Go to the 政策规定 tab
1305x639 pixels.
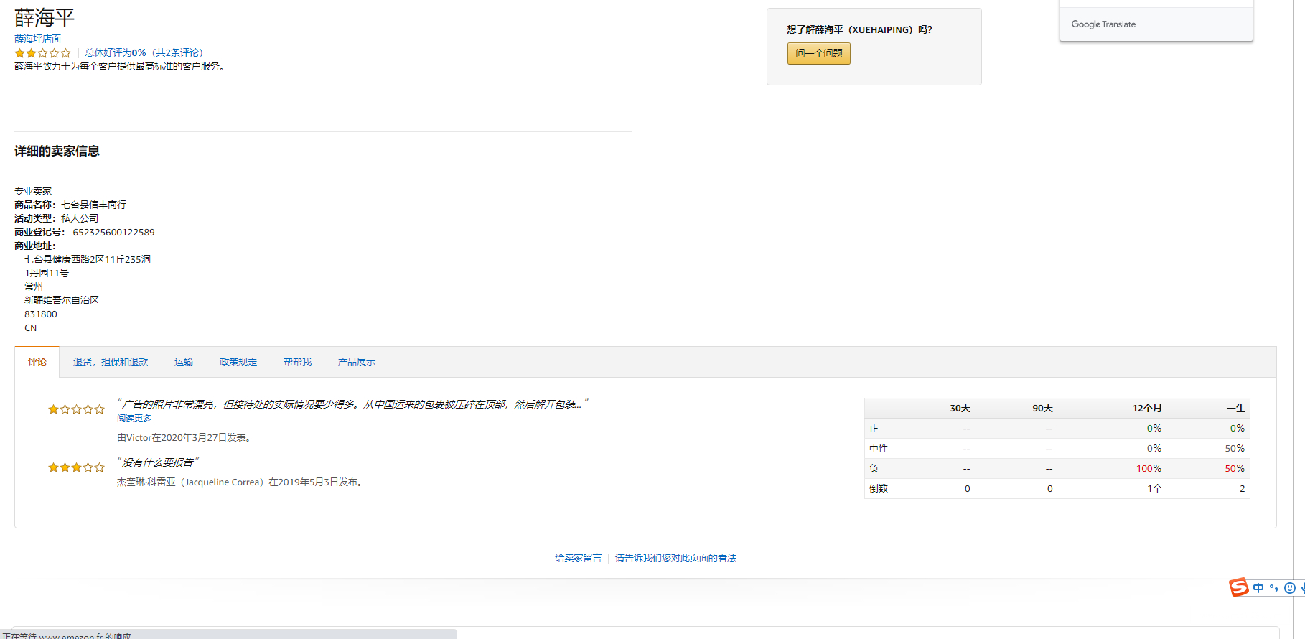[x=238, y=362]
